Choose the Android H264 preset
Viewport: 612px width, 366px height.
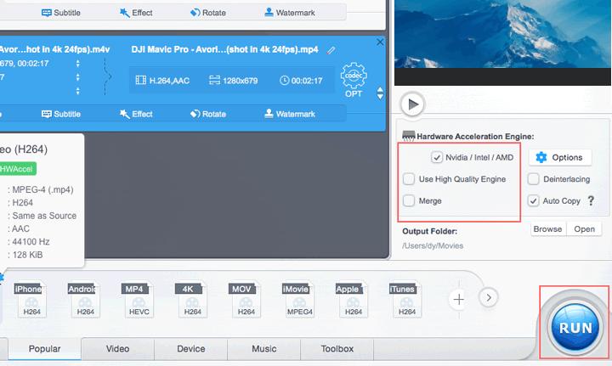pyautogui.click(x=85, y=299)
